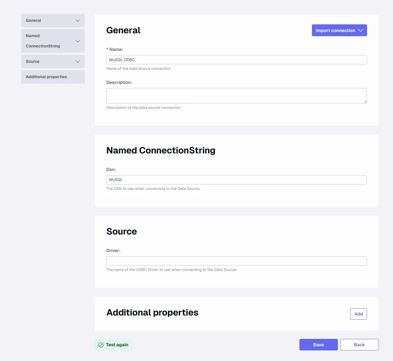Go to General section in sidebar

pos(34,21)
